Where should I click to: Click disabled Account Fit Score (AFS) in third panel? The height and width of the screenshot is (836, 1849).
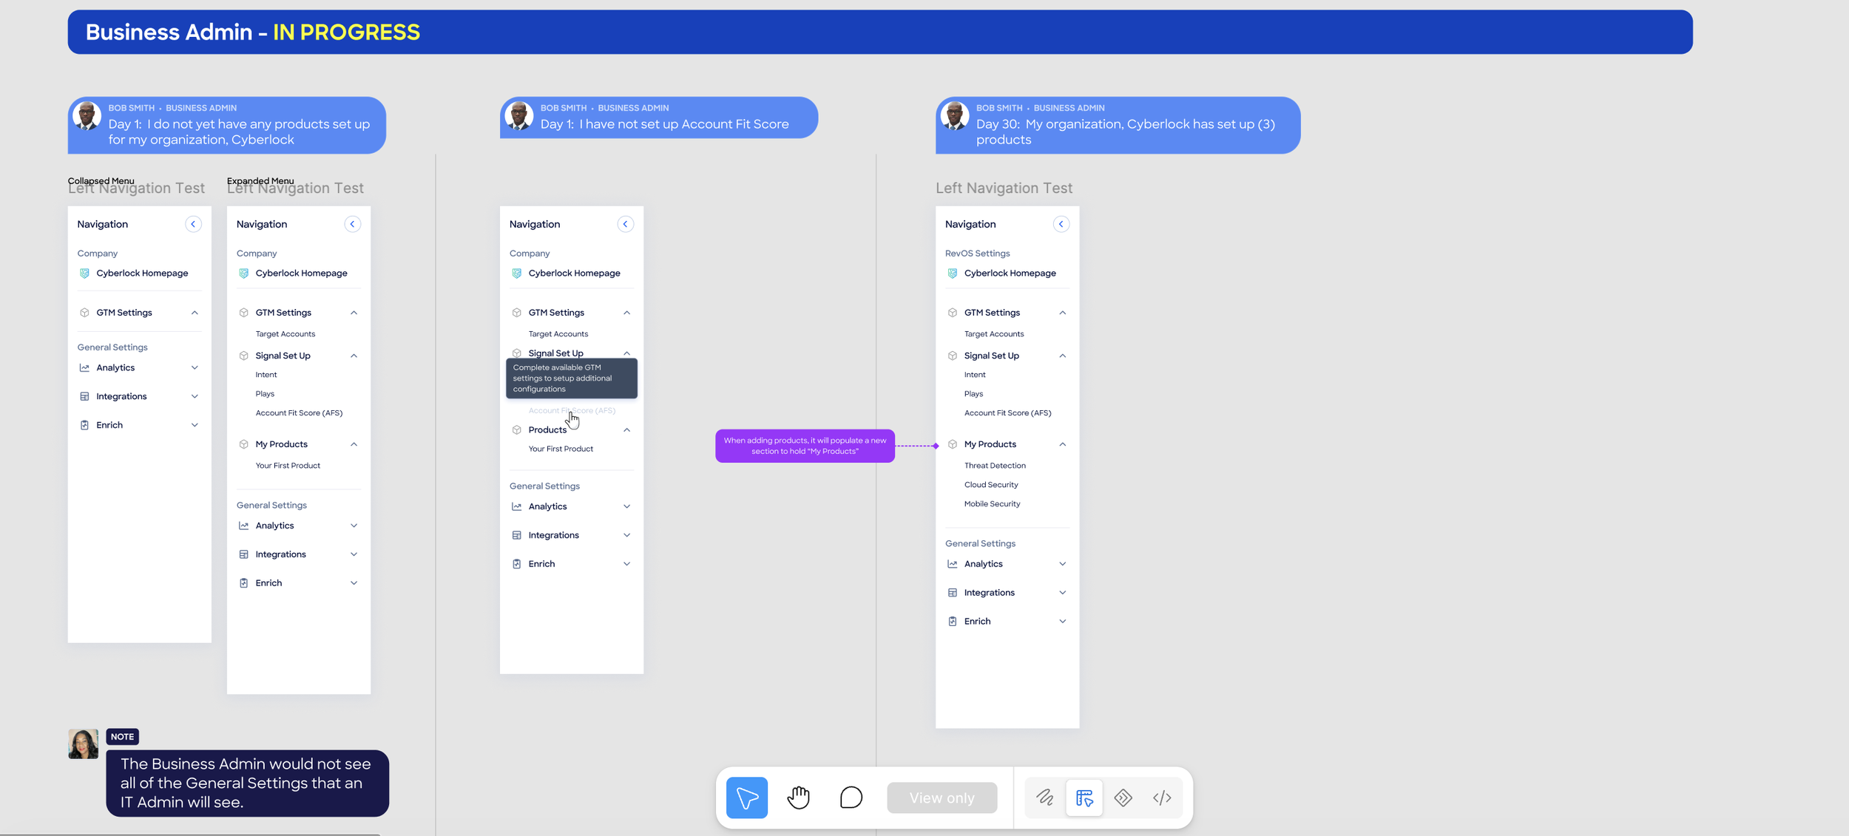(x=572, y=410)
